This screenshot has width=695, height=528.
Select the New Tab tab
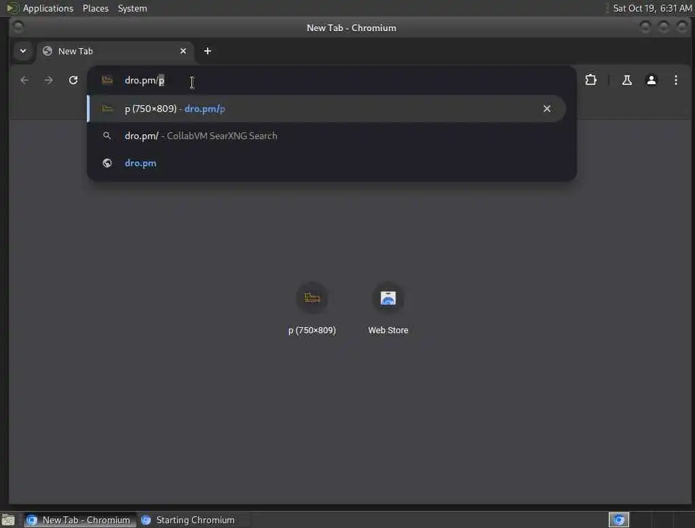coord(115,51)
